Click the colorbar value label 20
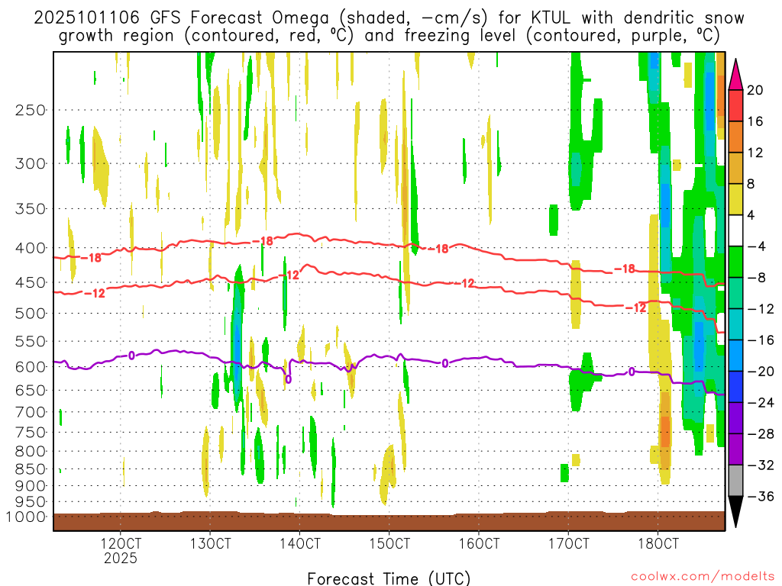Image resolution: width=782 pixels, height=586 pixels. click(755, 90)
